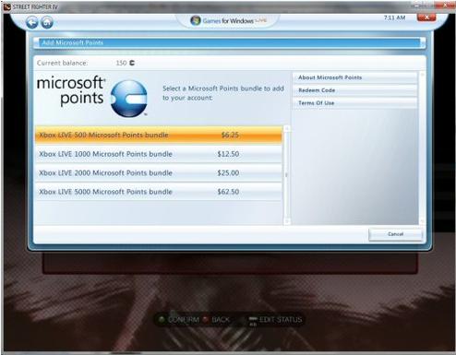Click the red Back button prompt
456x355 pixels.
tap(217, 320)
